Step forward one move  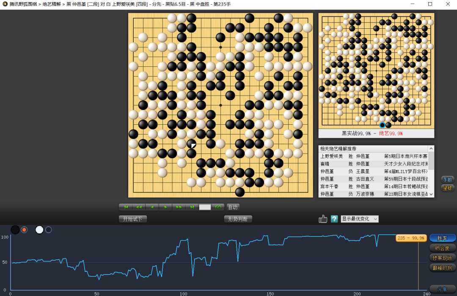click(x=165, y=207)
